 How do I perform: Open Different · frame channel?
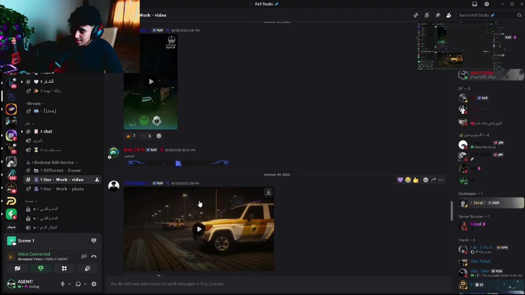[x=62, y=170]
